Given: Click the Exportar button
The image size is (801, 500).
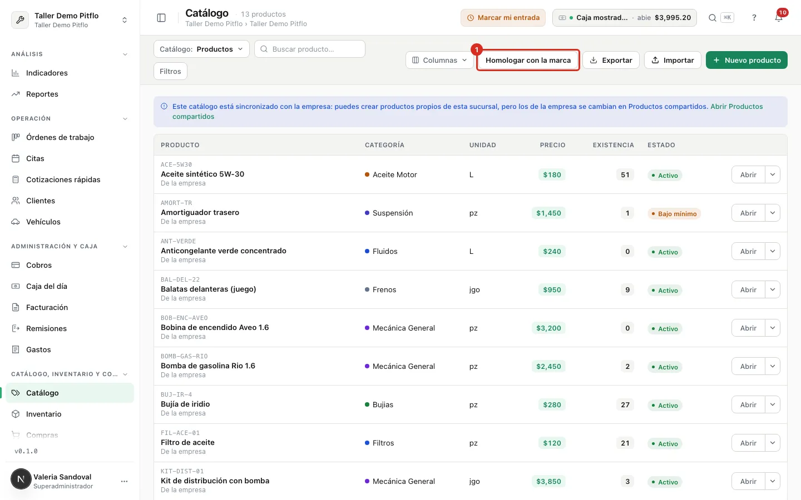Looking at the screenshot, I should 611,60.
